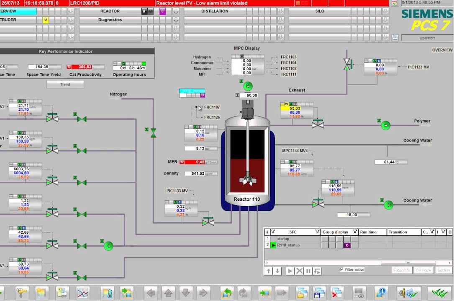
Task: Click the acknowledge horn speaker icon
Action: click(408, 293)
